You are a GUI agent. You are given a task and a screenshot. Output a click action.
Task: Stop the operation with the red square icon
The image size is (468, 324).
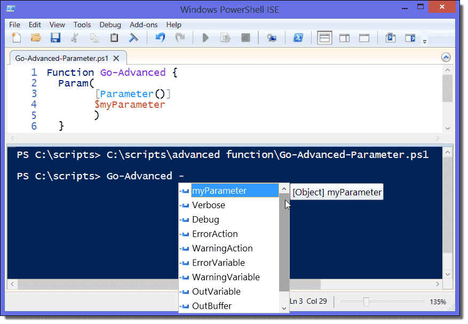click(244, 37)
